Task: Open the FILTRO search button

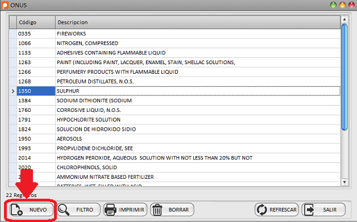Action: [x=78, y=210]
